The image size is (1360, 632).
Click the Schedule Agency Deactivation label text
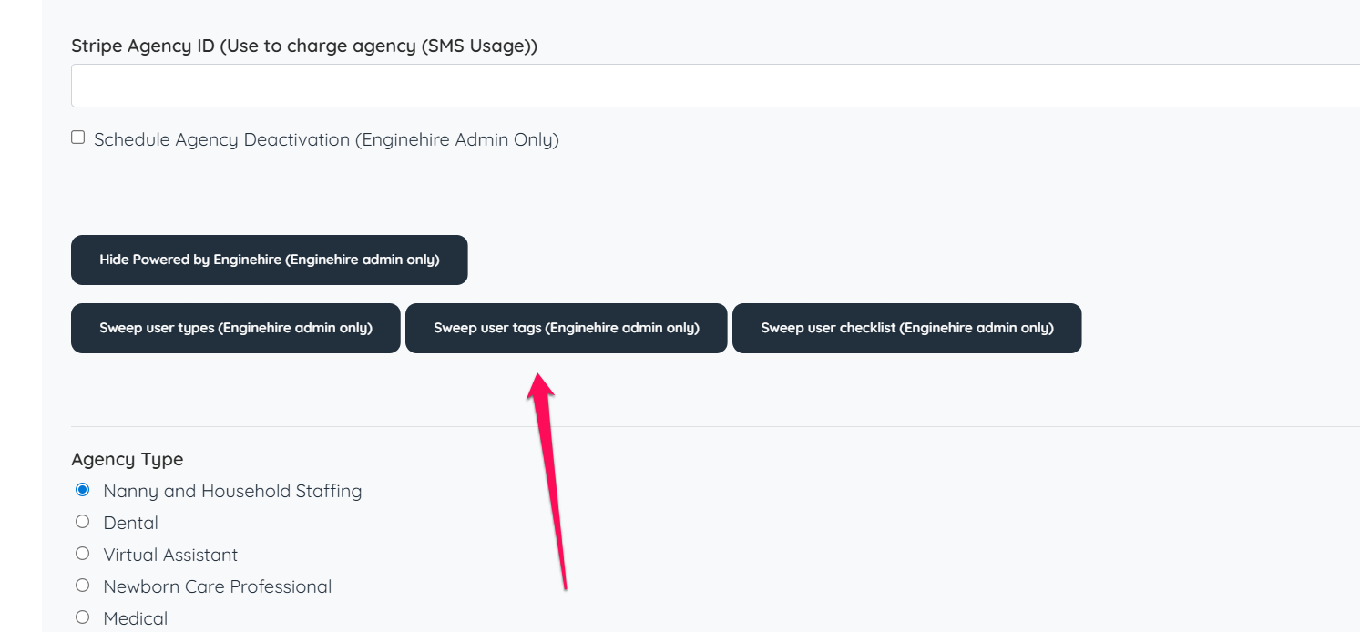(326, 140)
